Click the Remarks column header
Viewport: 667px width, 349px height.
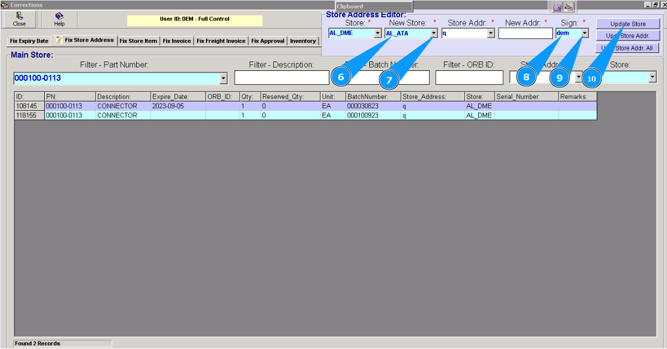pos(577,96)
